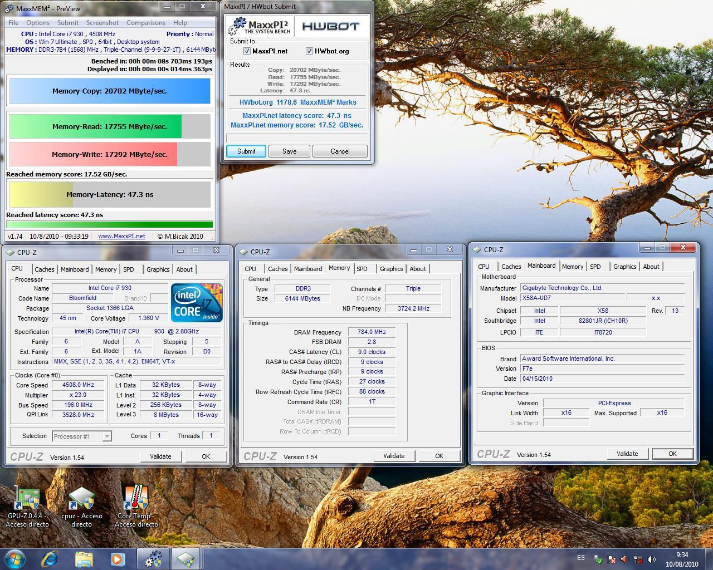Click Save button in HWbot dialog

[290, 151]
